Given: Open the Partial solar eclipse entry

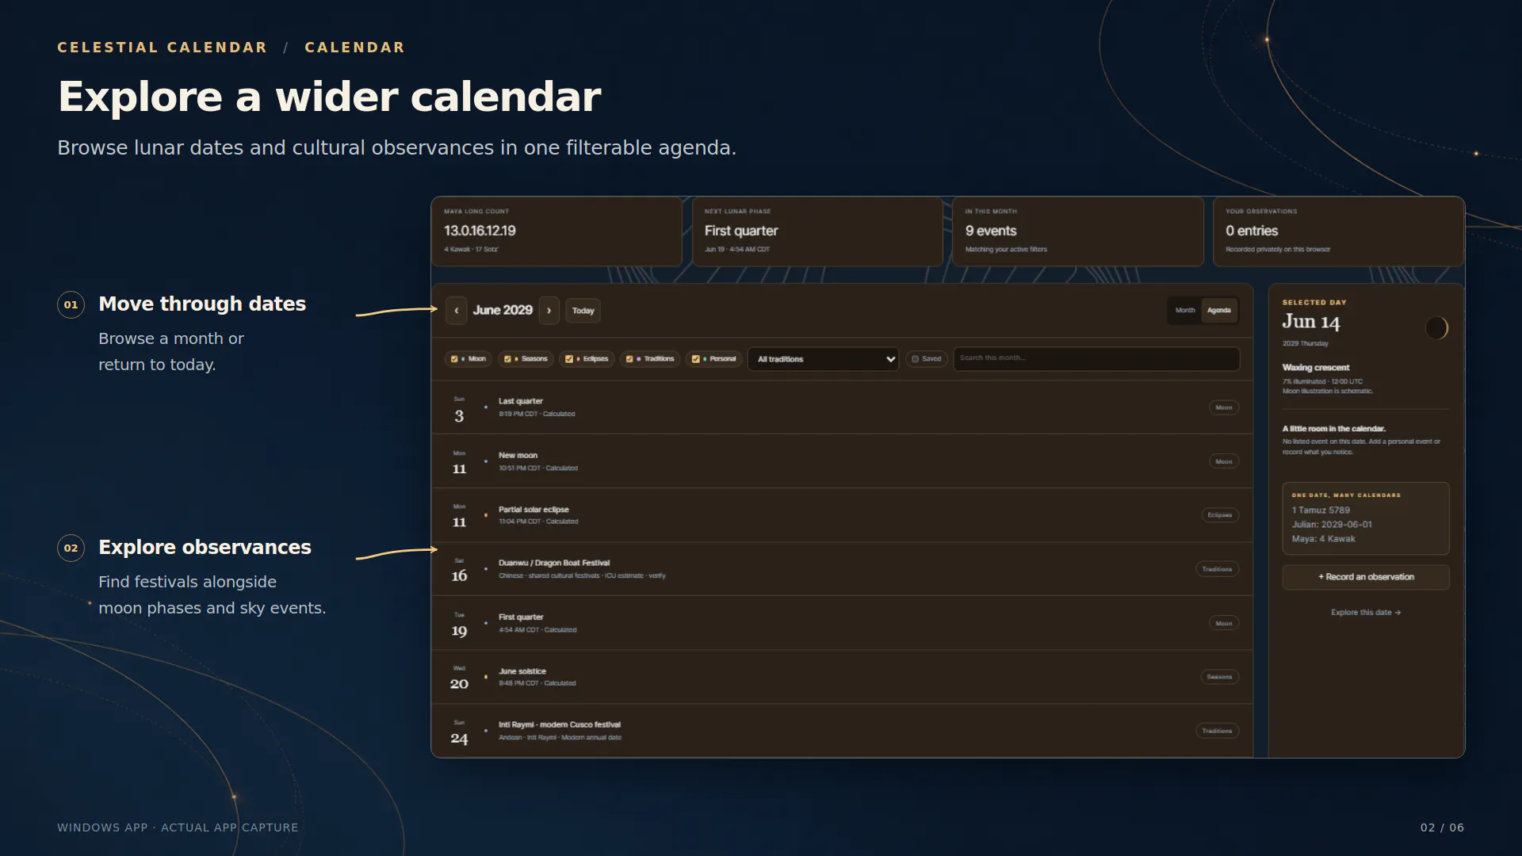Looking at the screenshot, I should tap(842, 515).
